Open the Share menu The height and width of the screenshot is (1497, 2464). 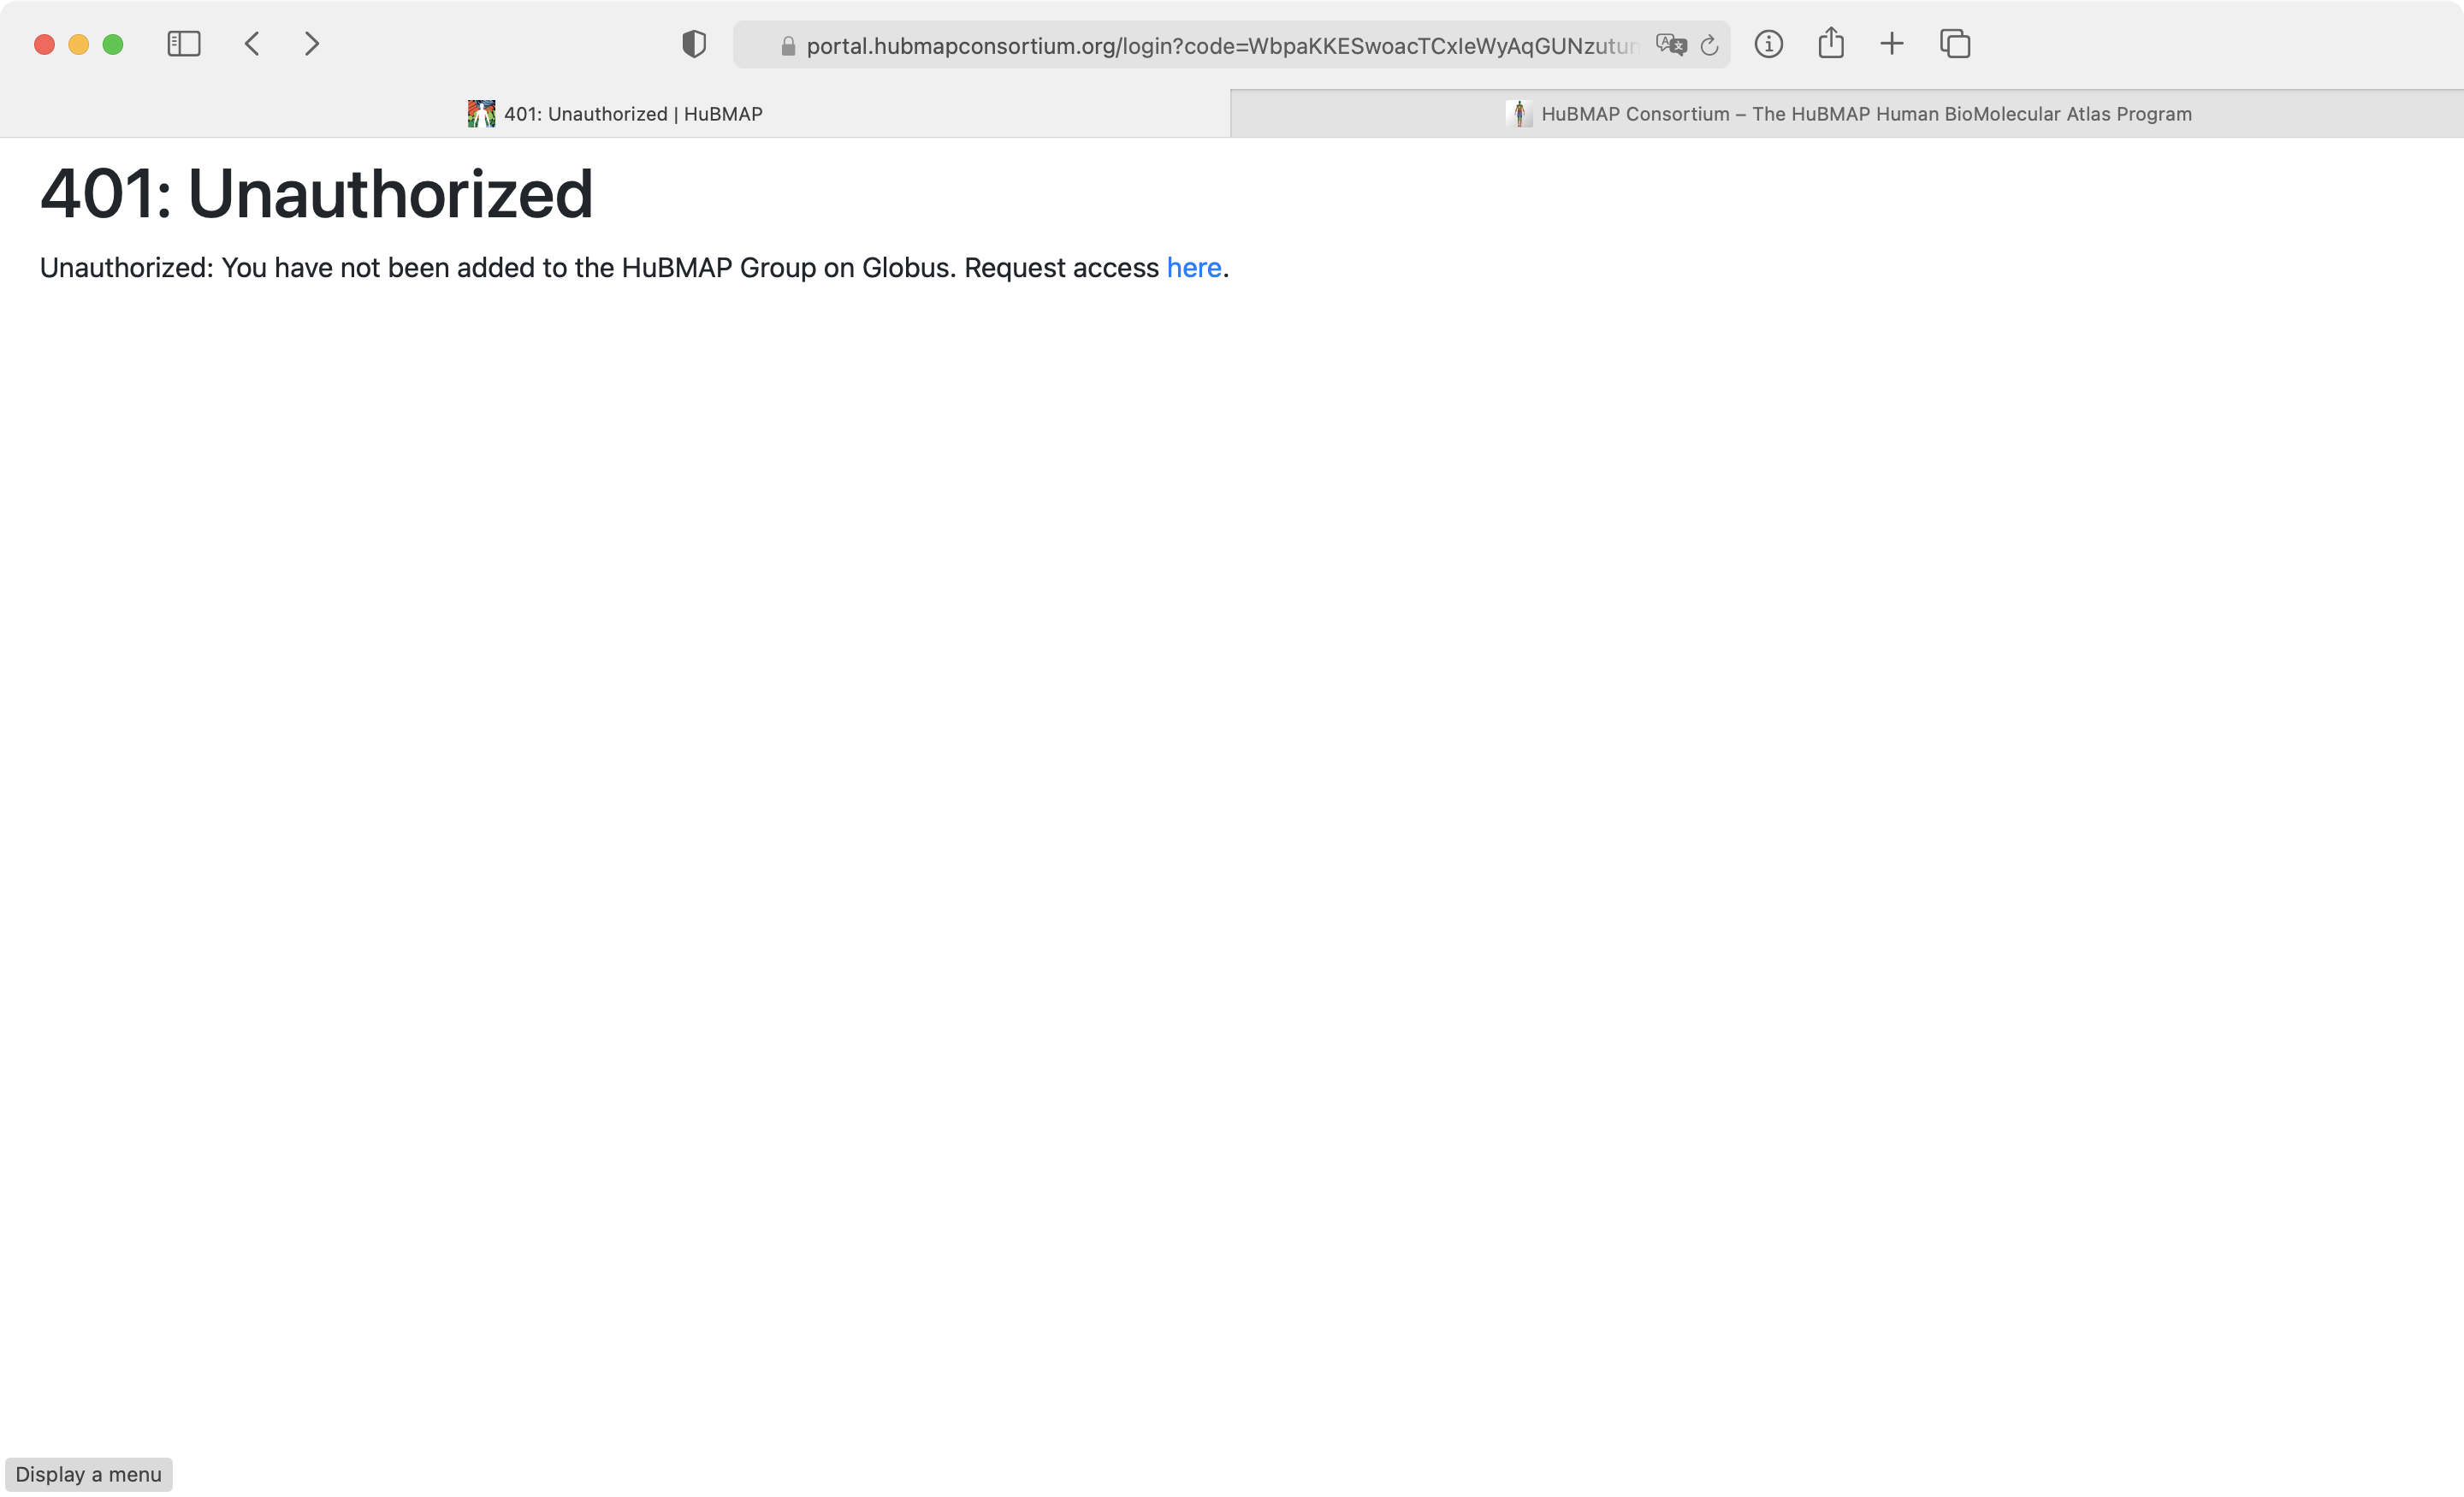point(1831,43)
